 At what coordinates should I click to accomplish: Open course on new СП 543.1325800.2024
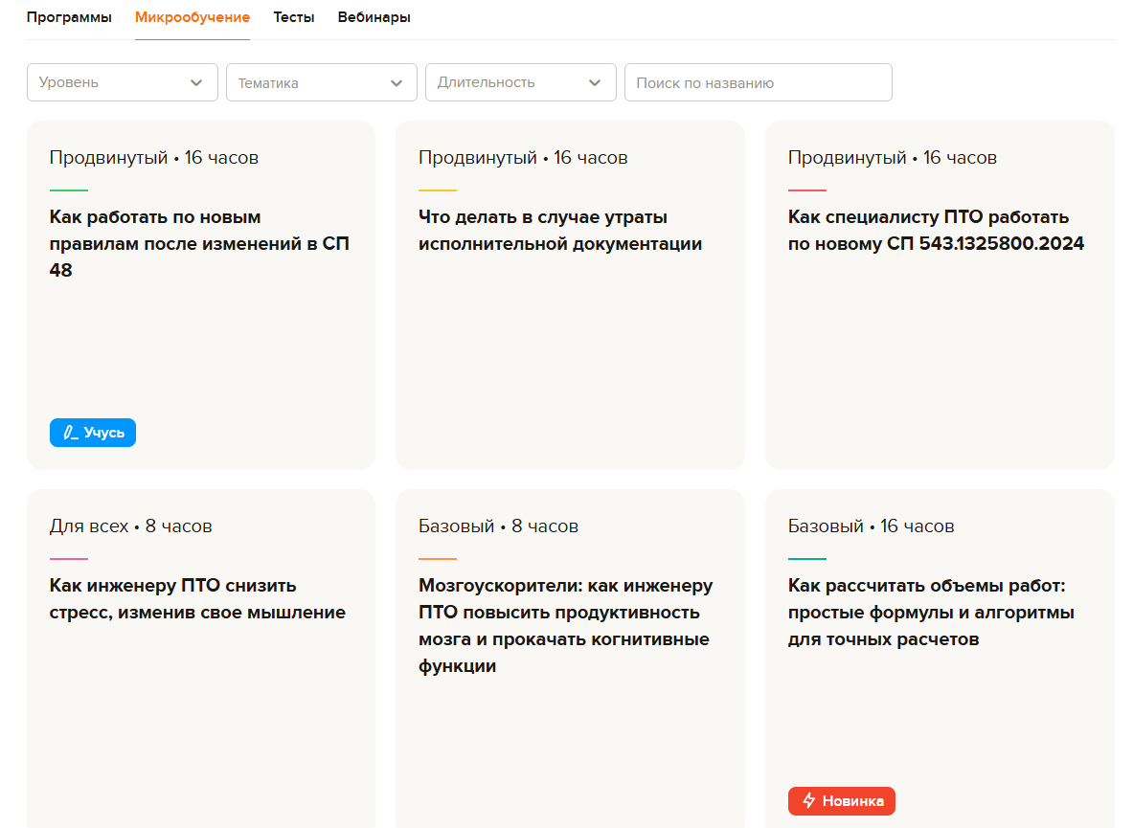[936, 231]
